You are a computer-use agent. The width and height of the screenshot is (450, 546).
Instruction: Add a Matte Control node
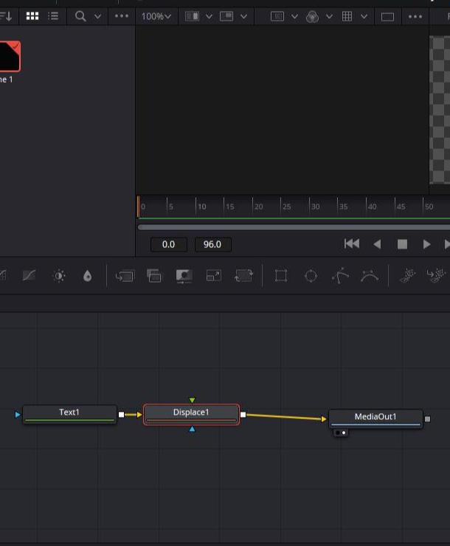coord(184,276)
